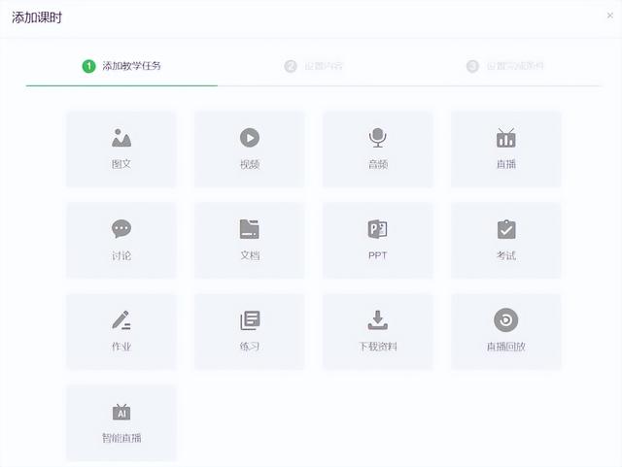Pick the 智能直播 AI broadcast icon
The width and height of the screenshot is (622, 467).
click(x=121, y=412)
